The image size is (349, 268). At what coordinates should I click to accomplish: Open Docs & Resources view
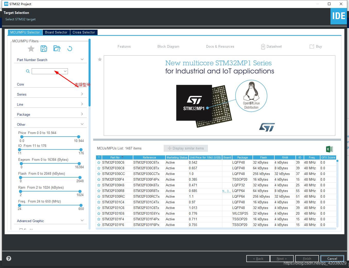(x=220, y=47)
